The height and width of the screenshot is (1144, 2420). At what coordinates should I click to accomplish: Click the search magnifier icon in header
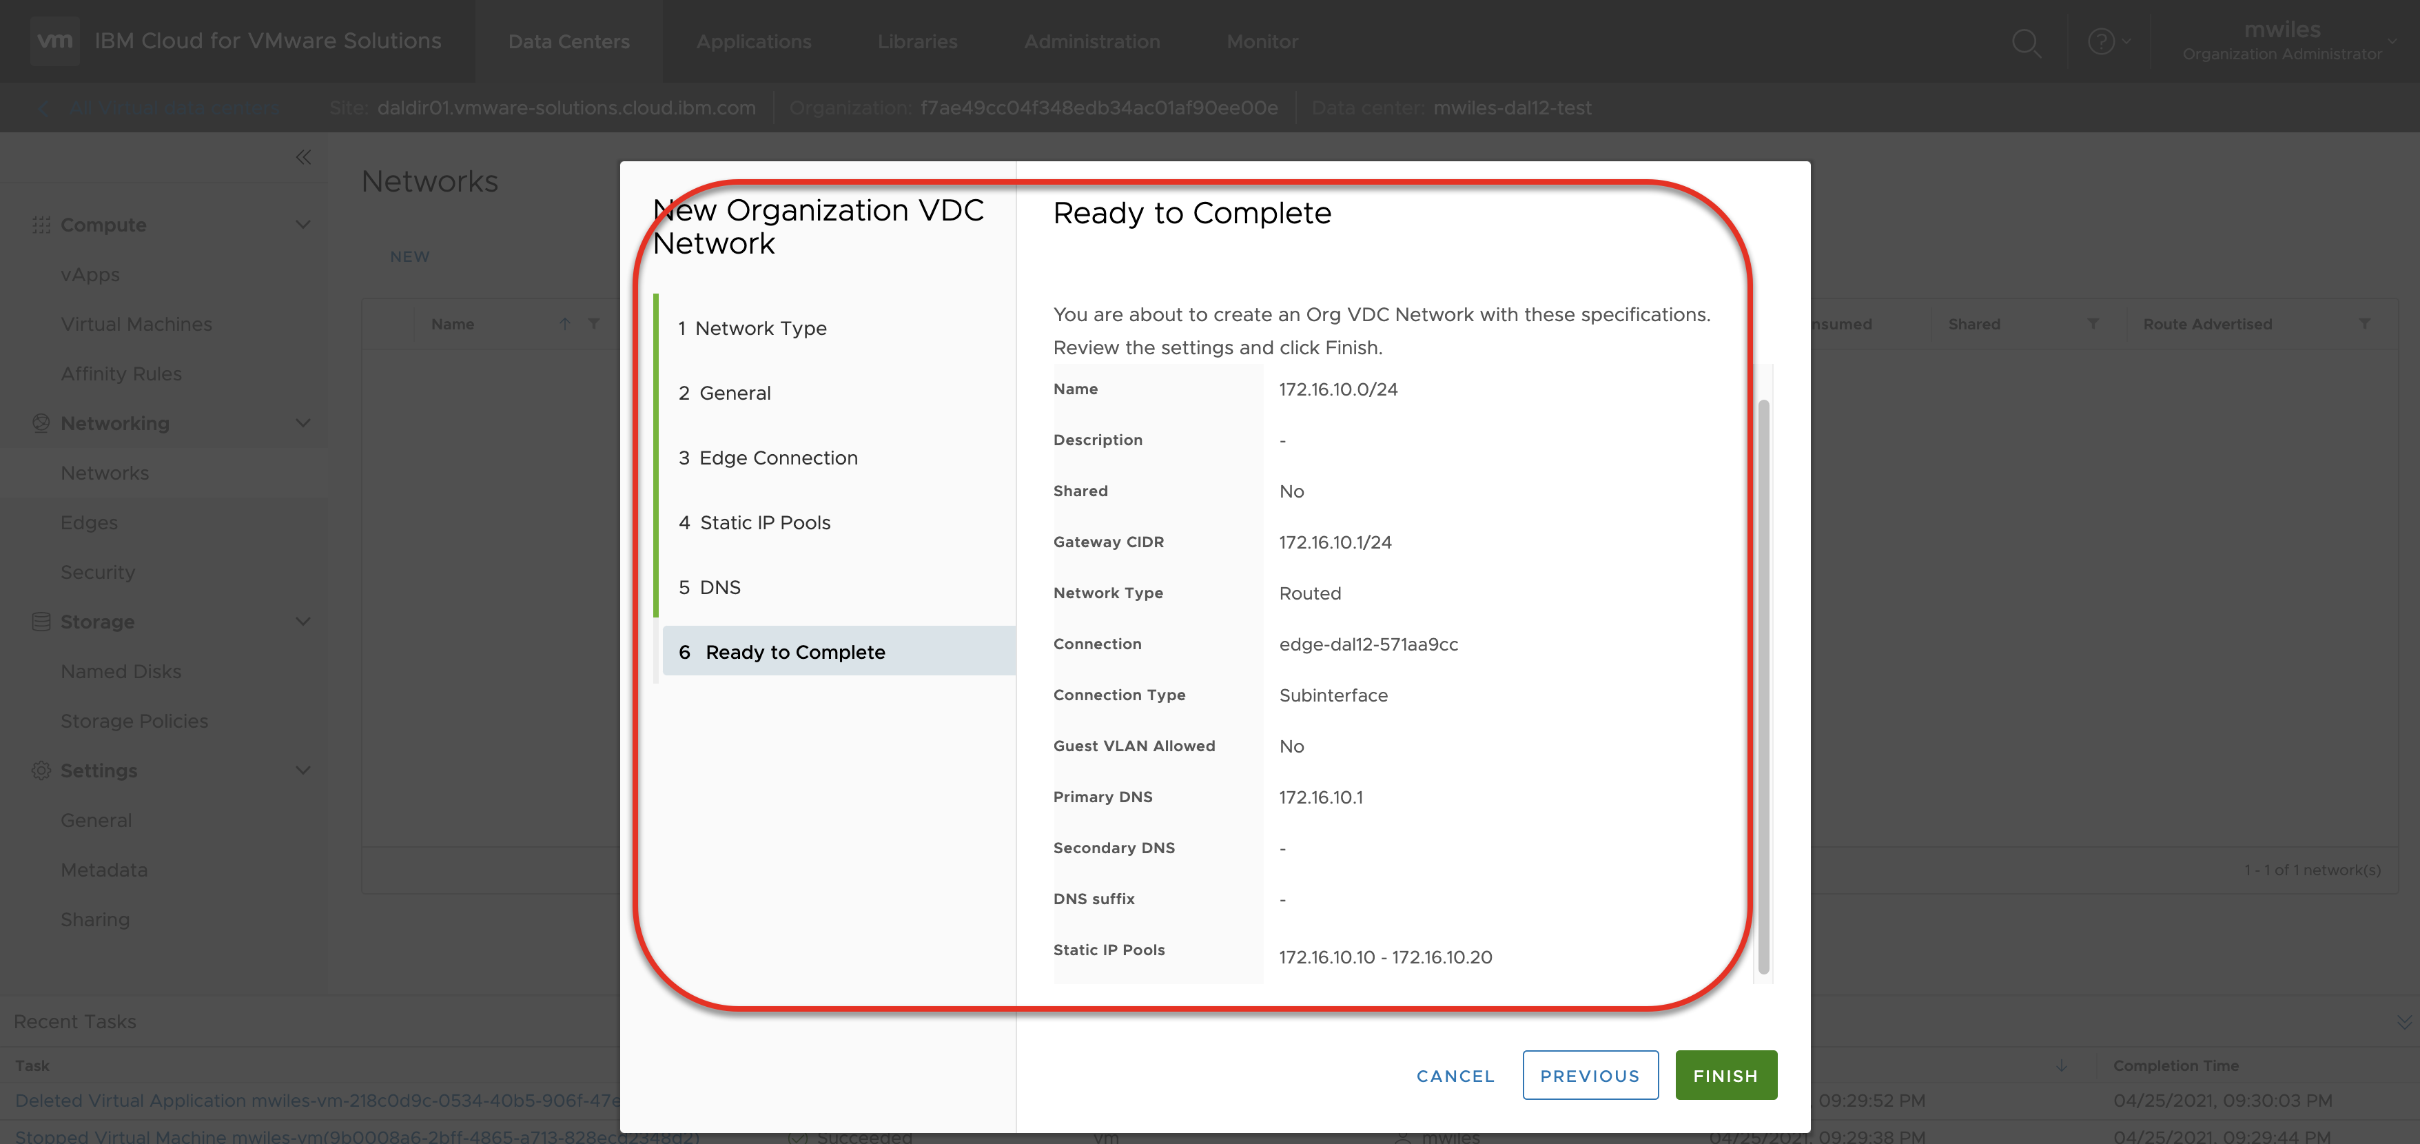coord(2027,42)
